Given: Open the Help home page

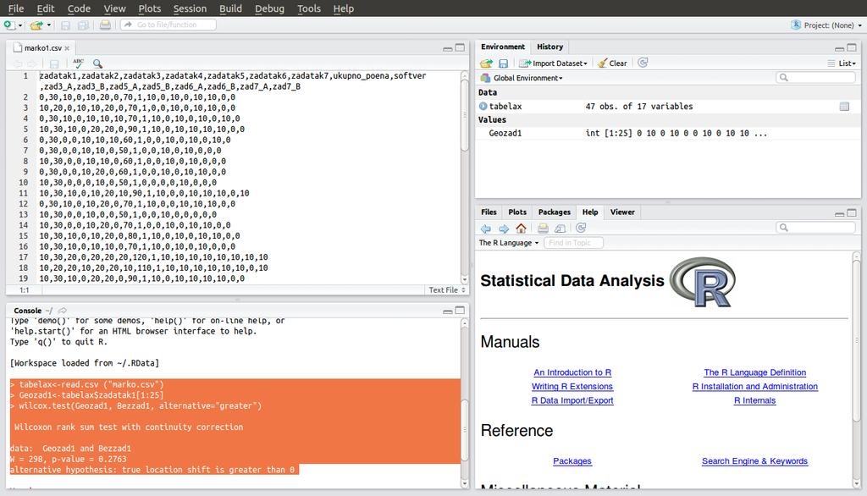Looking at the screenshot, I should pos(521,229).
